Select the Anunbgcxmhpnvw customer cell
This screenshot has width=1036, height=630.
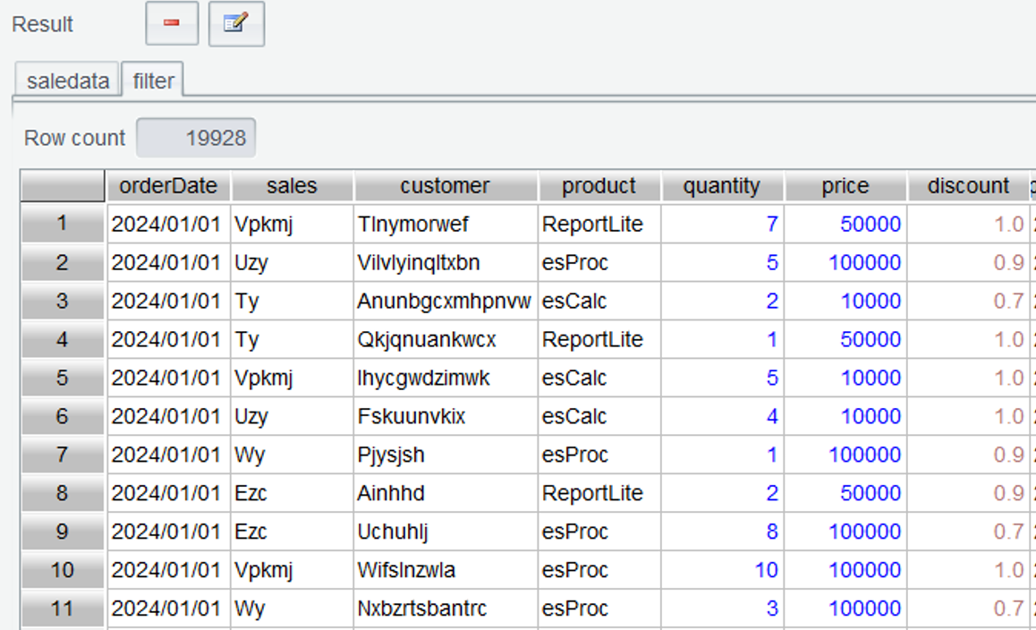(445, 301)
